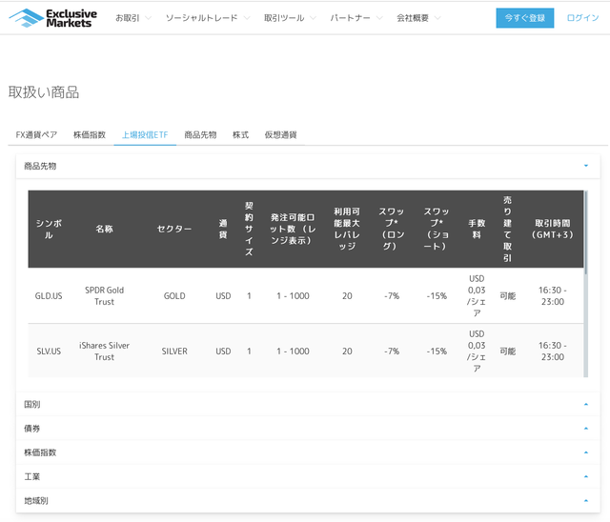Switch to the 仮想通貨 tab
This screenshot has width=610, height=522.
pos(280,135)
